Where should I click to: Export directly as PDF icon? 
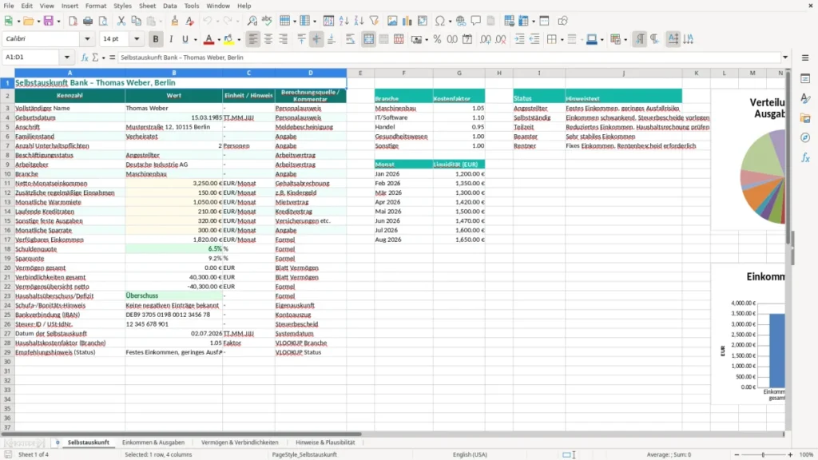pyautogui.click(x=73, y=21)
